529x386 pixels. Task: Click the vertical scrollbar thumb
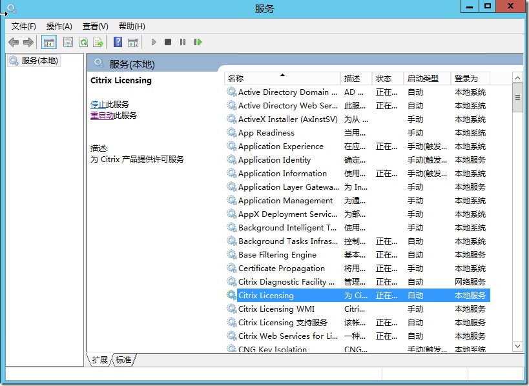click(517, 97)
